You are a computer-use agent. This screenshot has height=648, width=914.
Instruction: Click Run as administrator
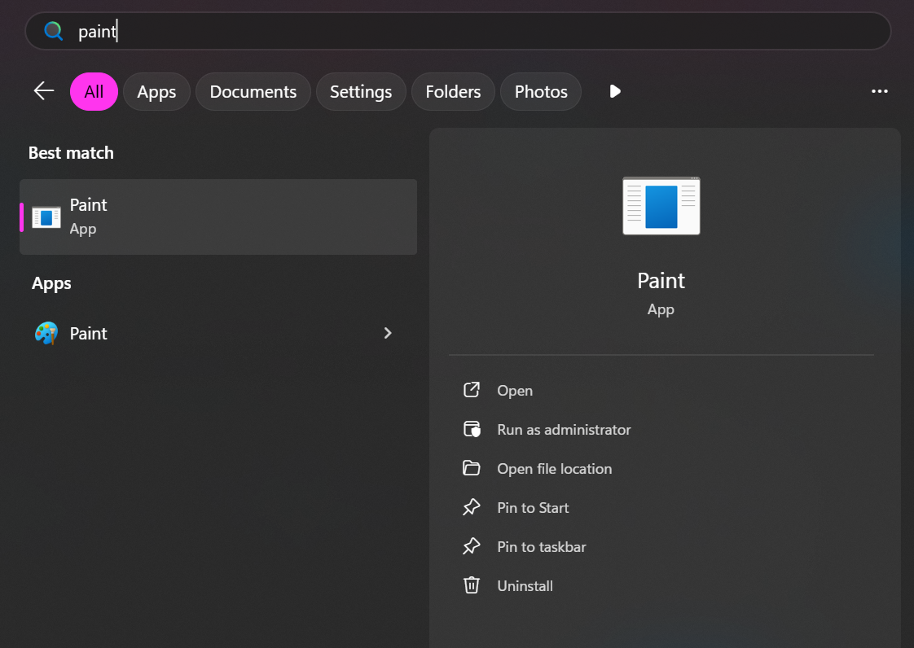point(564,429)
